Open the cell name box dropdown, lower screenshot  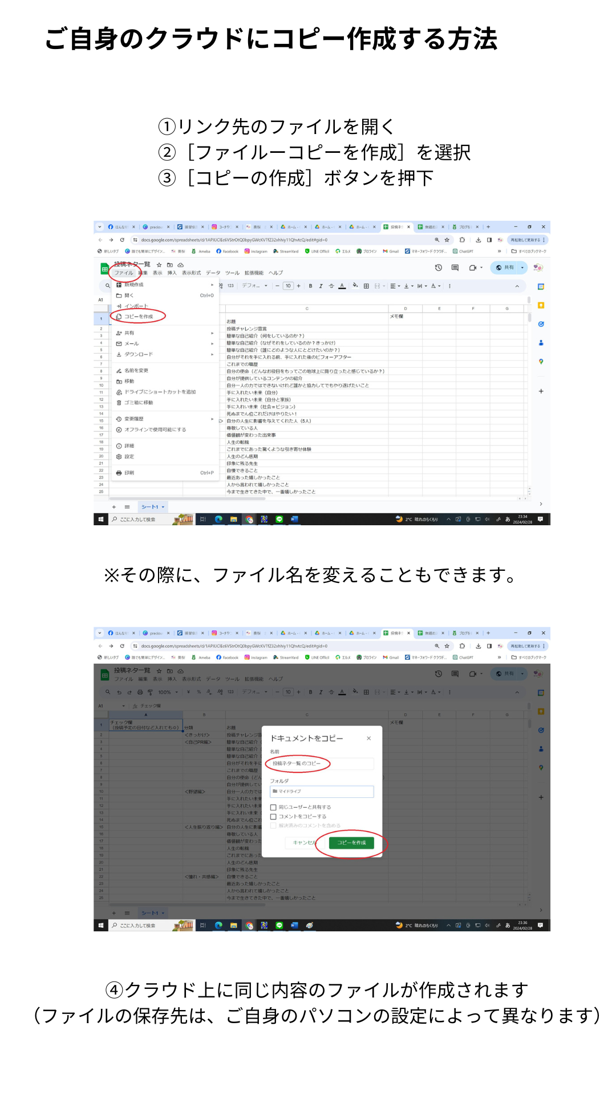click(123, 706)
